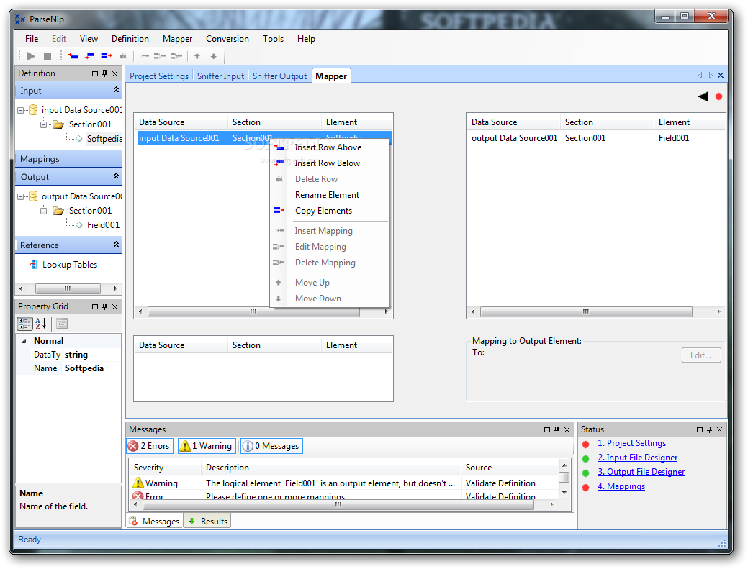The width and height of the screenshot is (748, 569).
Task: Collapse Section001 node under input Data Source
Action: 43,125
